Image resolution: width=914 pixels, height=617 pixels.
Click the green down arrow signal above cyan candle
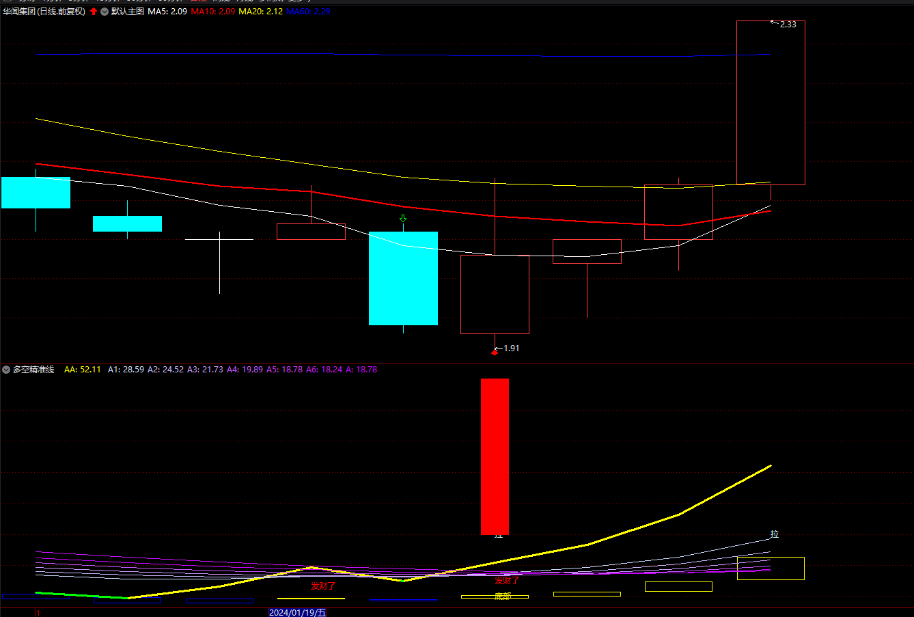tap(403, 219)
